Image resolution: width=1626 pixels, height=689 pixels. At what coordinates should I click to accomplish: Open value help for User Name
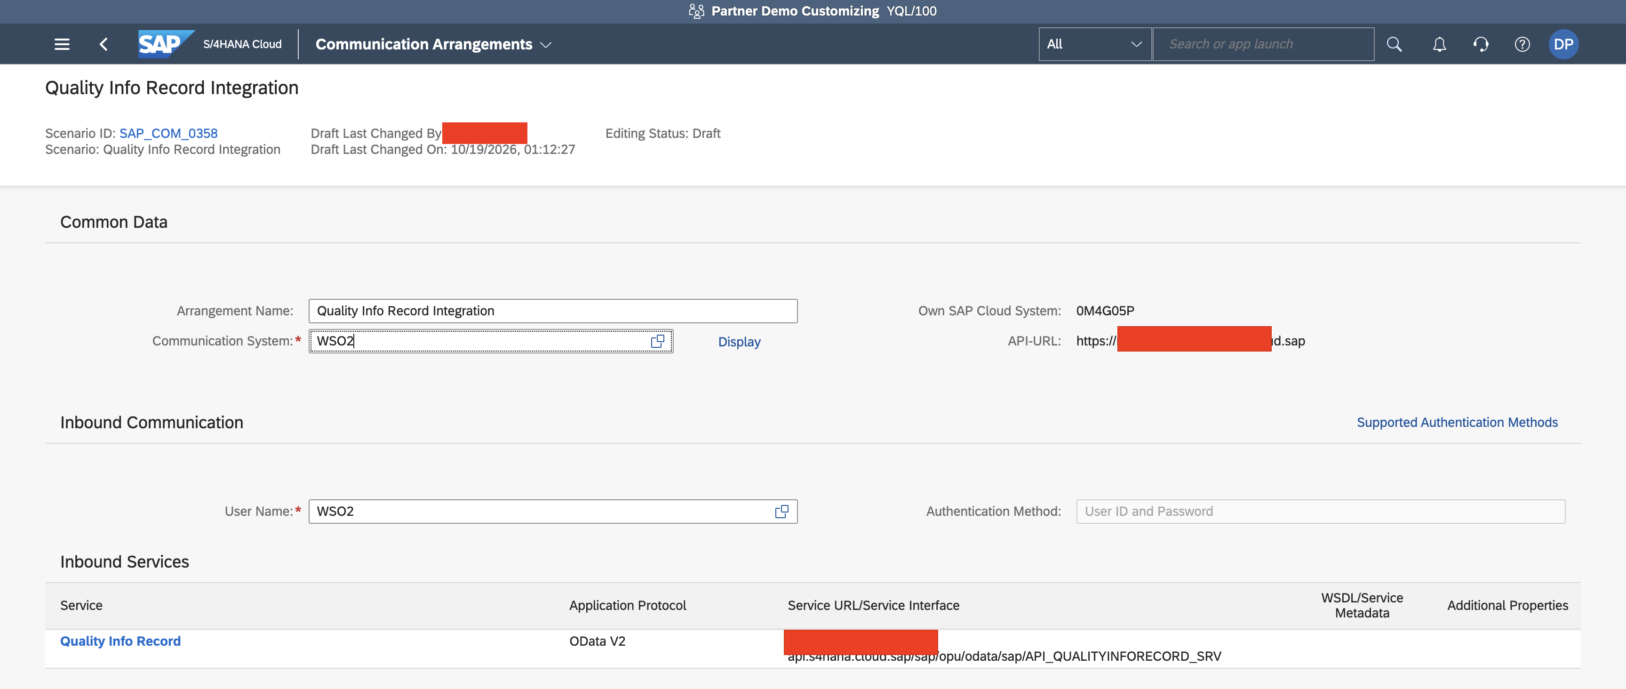pos(782,512)
